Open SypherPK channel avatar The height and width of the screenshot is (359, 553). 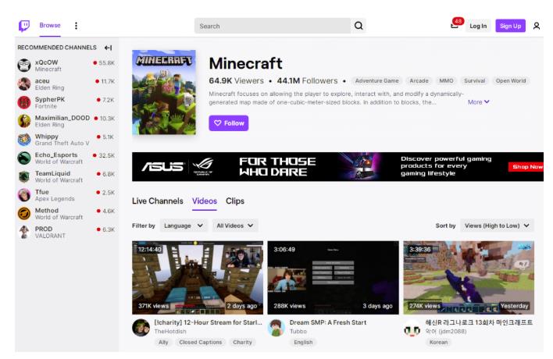[x=24, y=102]
